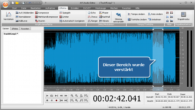Click the save disk icon
Screen dimensions: 195x110
[23, 3]
